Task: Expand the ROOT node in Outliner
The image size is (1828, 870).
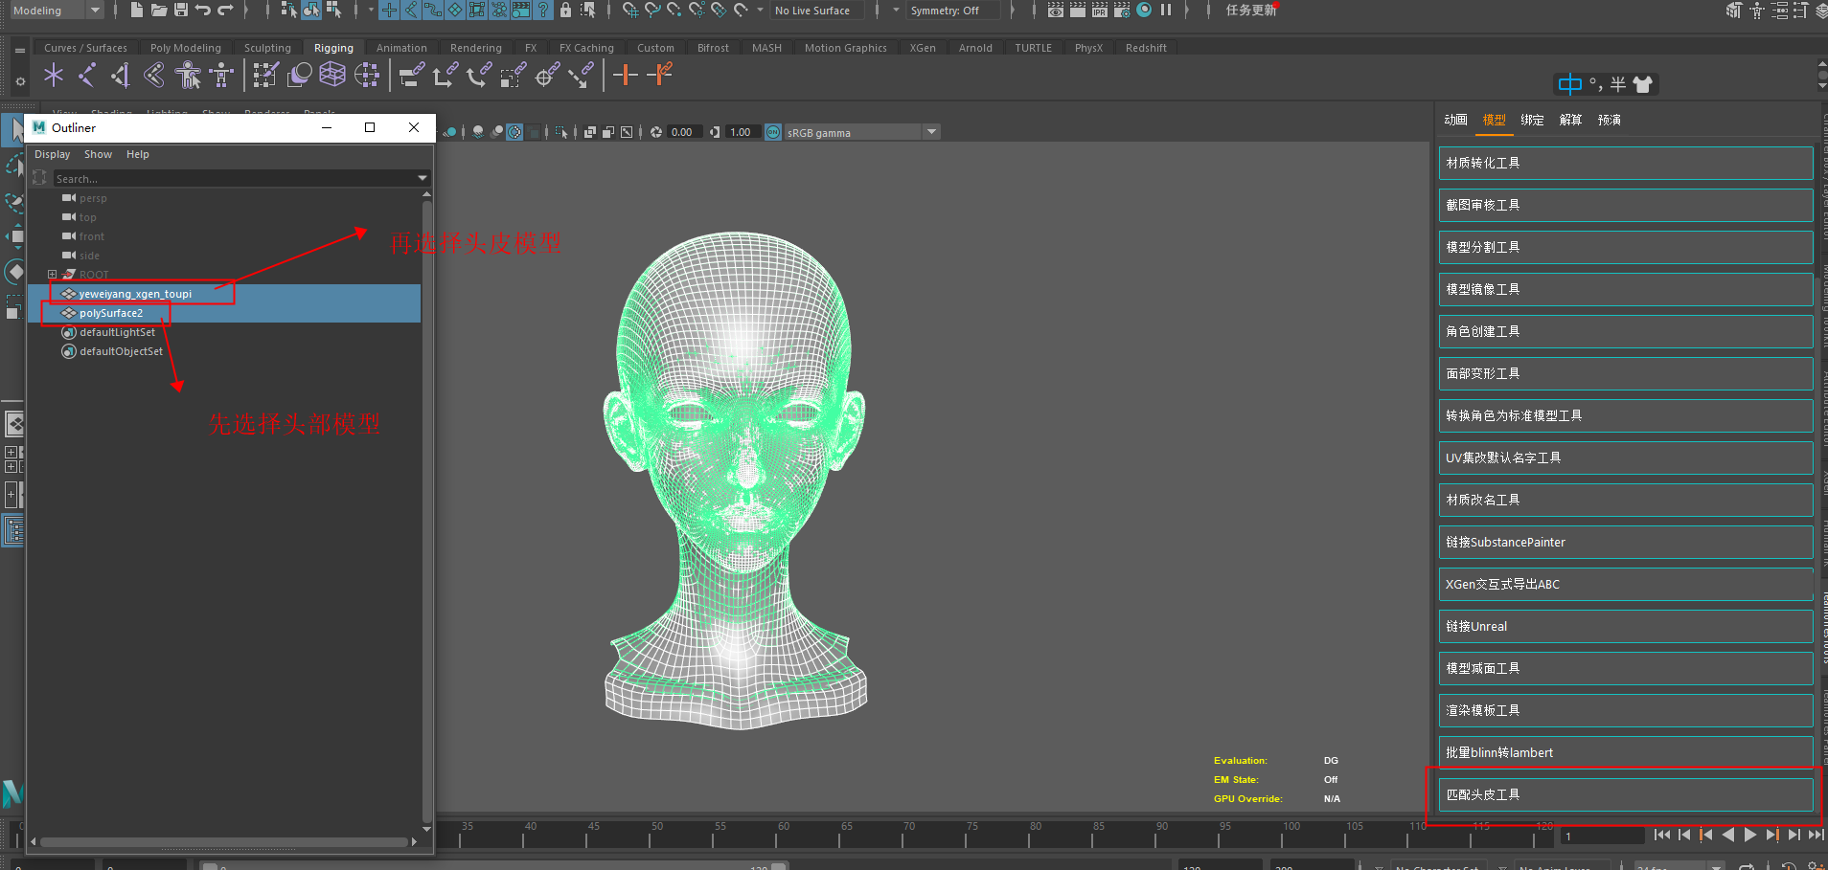Action: 53,275
